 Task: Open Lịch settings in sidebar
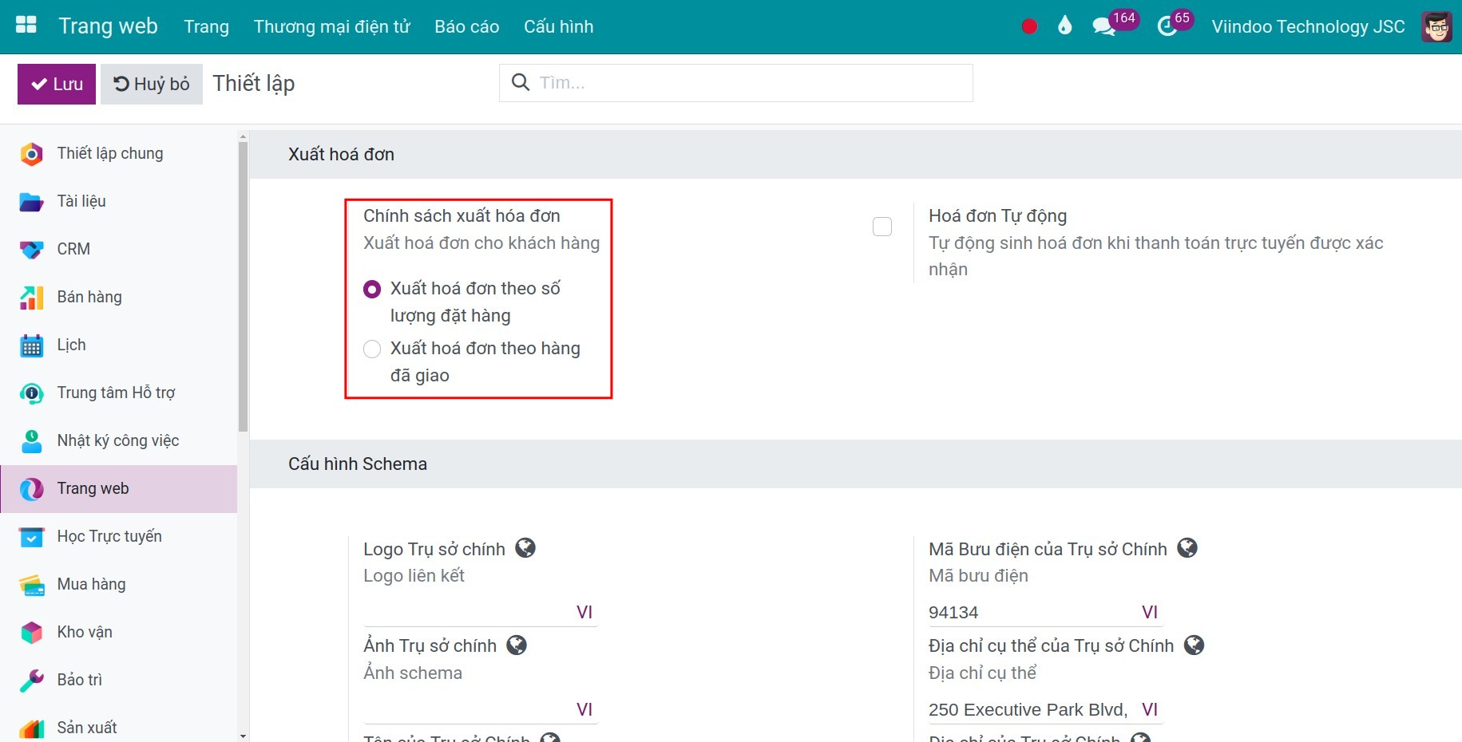tap(119, 345)
